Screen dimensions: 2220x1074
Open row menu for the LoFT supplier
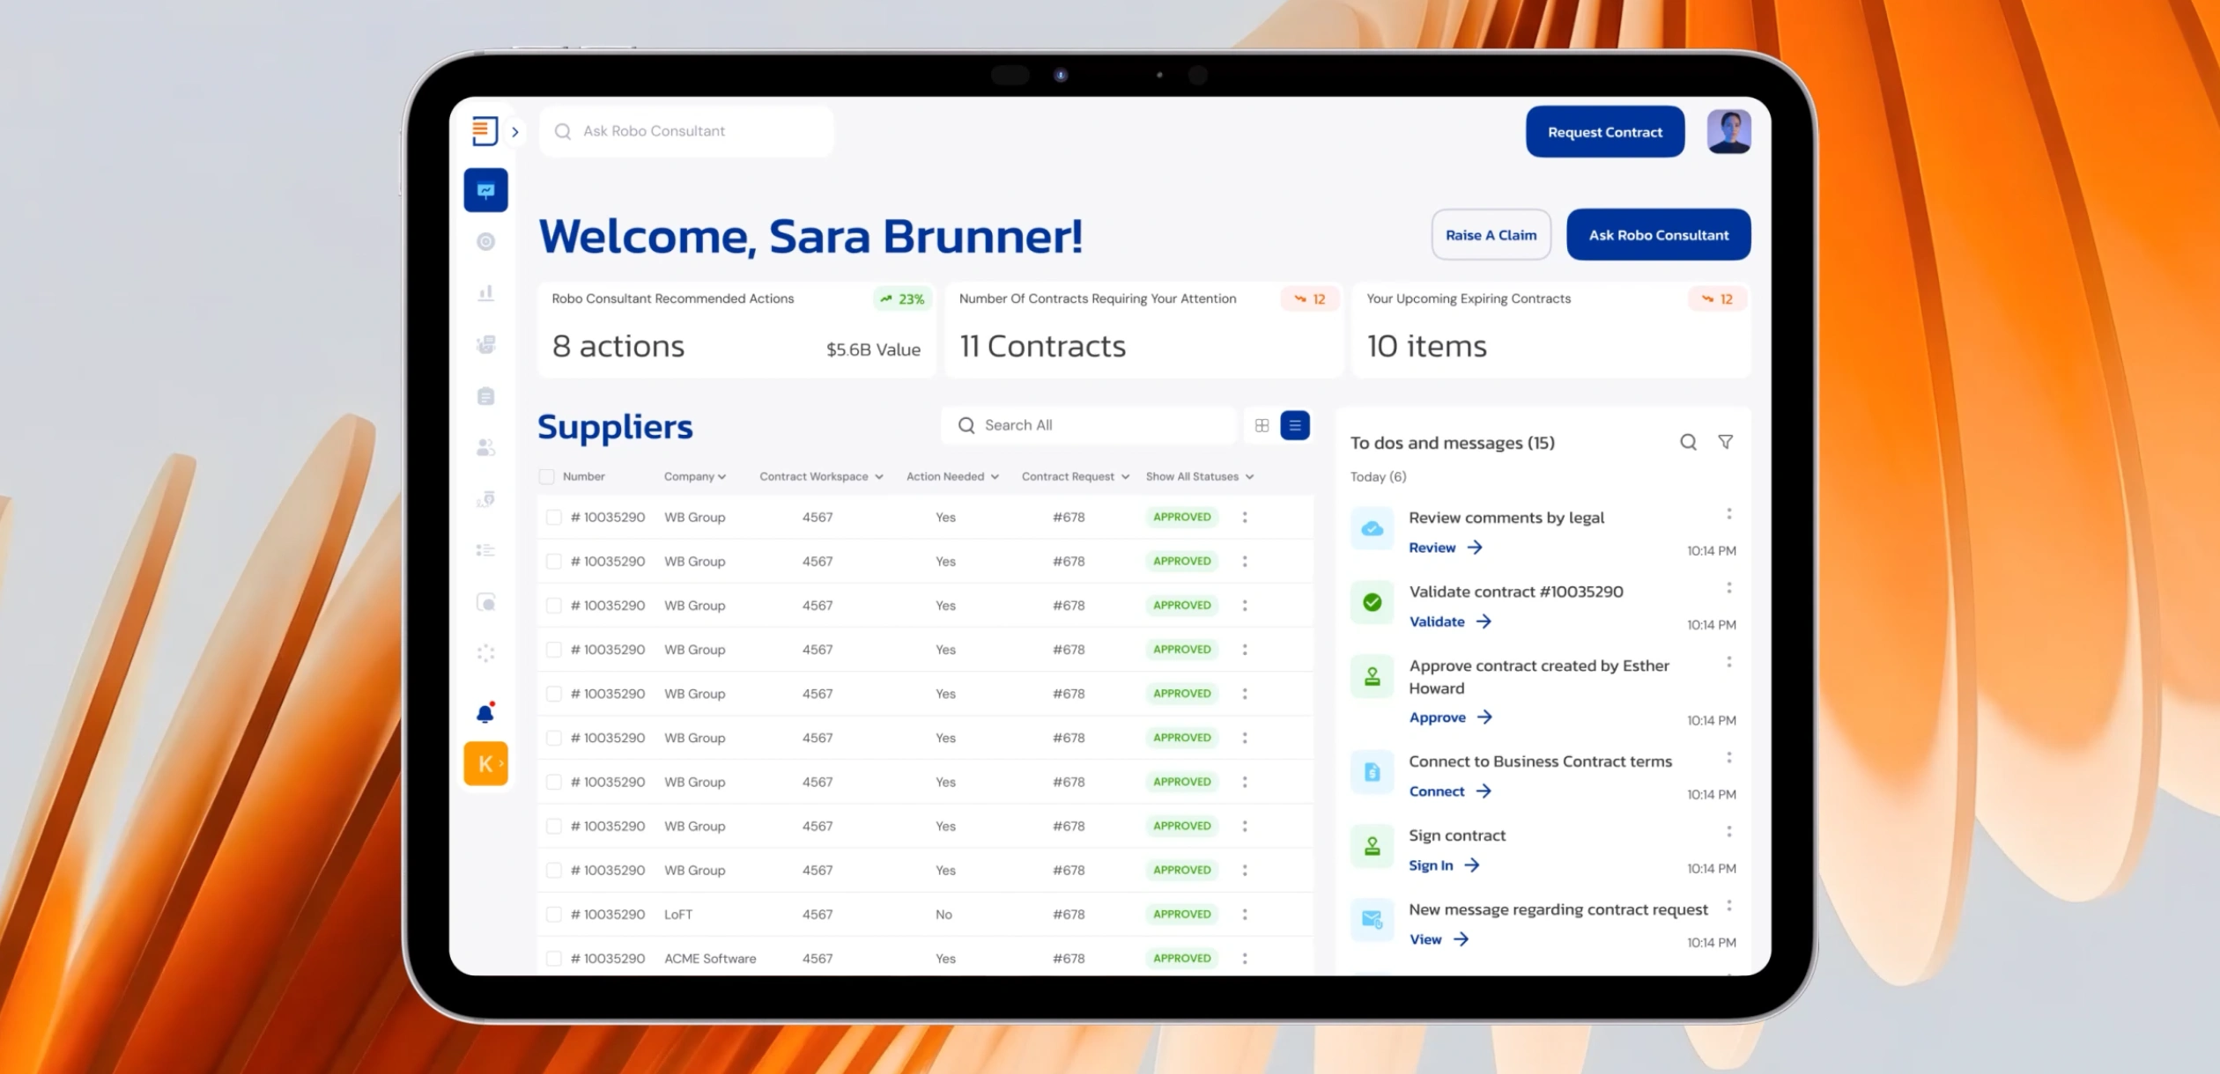tap(1245, 914)
